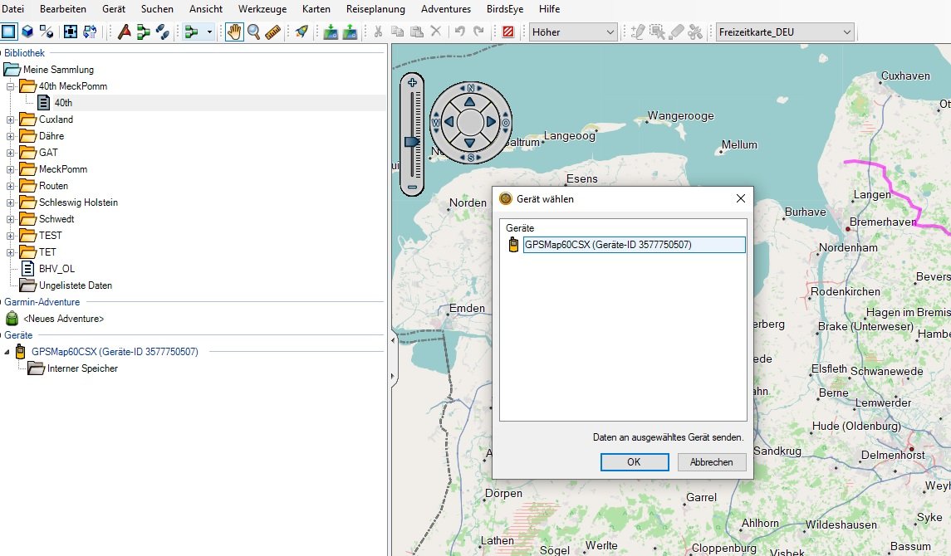Click the red waypoint flag tool
This screenshot has height=556, width=951.
click(x=124, y=32)
